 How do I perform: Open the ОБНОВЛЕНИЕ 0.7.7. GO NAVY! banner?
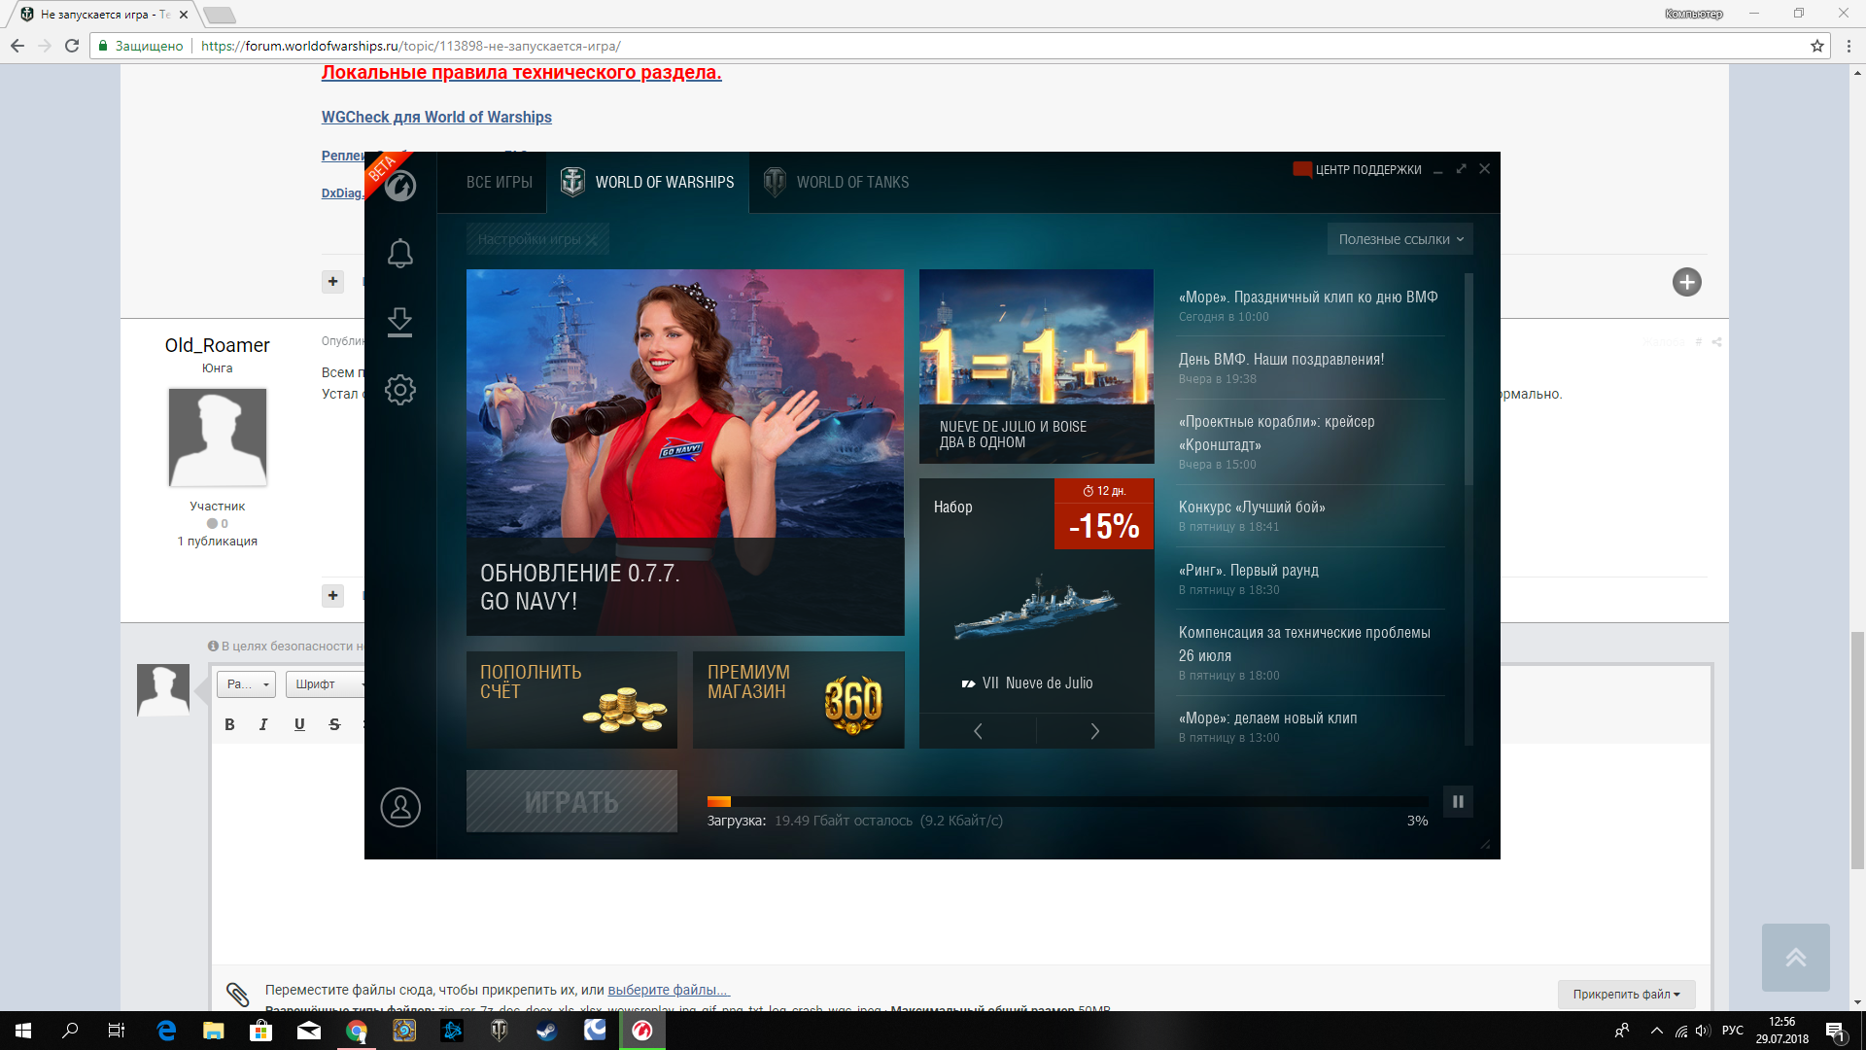pyautogui.click(x=685, y=452)
